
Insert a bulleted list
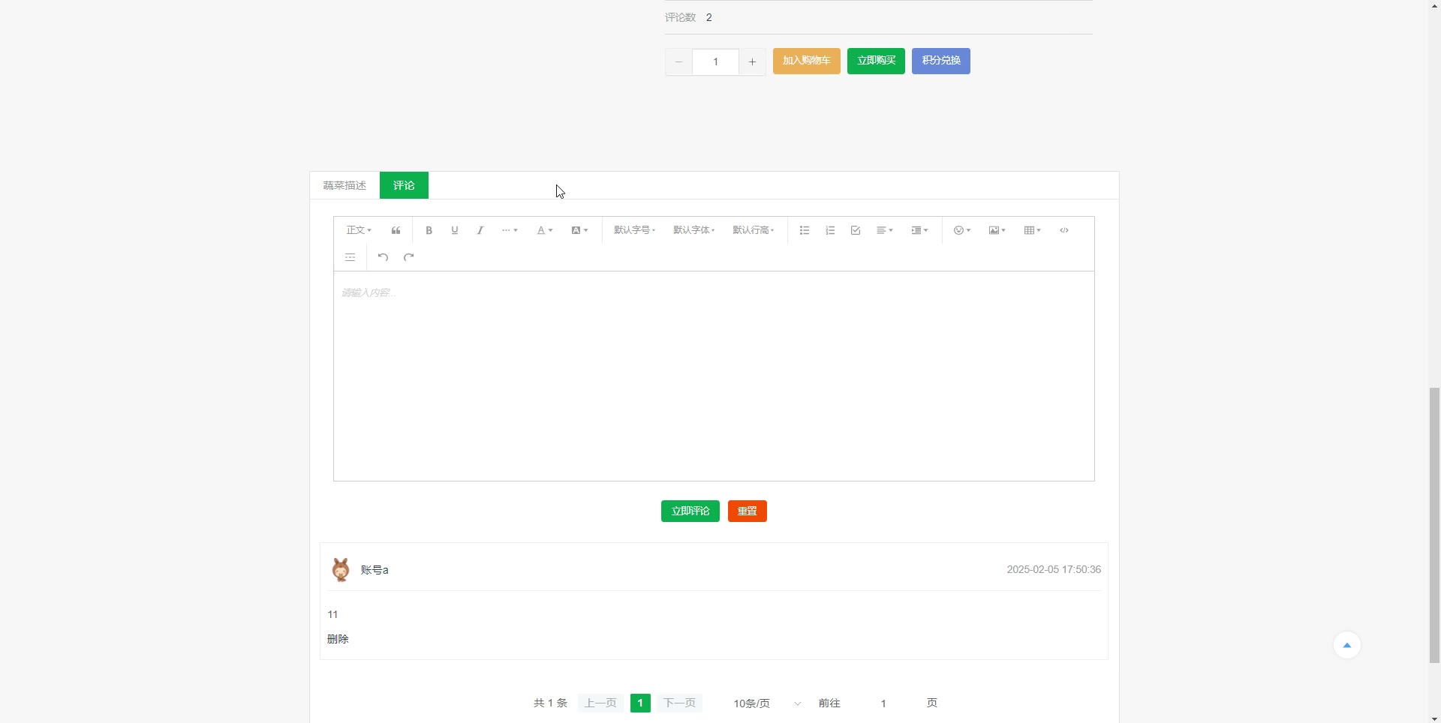[805, 230]
